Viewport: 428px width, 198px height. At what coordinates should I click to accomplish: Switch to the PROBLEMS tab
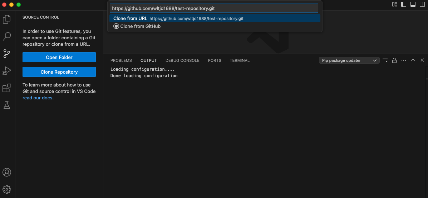point(121,60)
